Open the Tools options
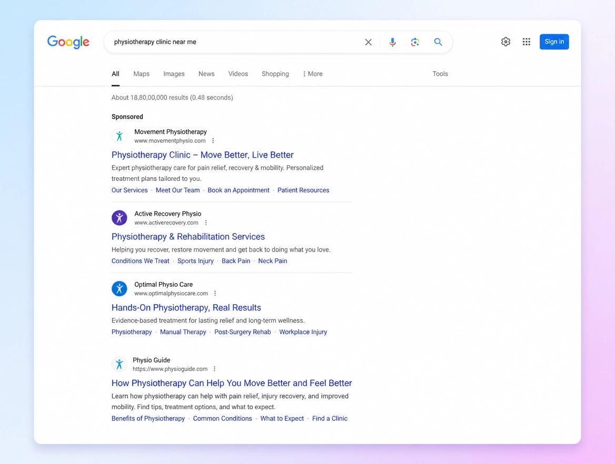This screenshot has width=615, height=464. coord(440,74)
